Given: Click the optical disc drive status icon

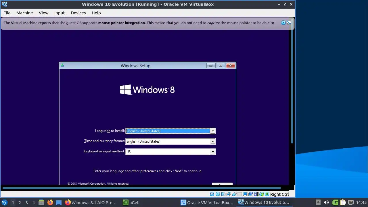Looking at the screenshot, I should pyautogui.click(x=218, y=194).
